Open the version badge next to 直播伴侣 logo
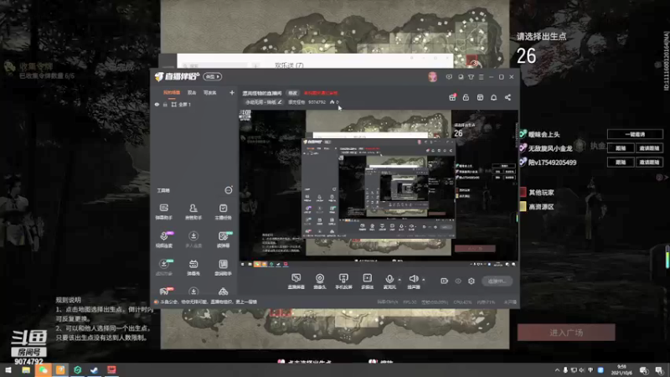Screen dimensions: 670x377 [213, 76]
